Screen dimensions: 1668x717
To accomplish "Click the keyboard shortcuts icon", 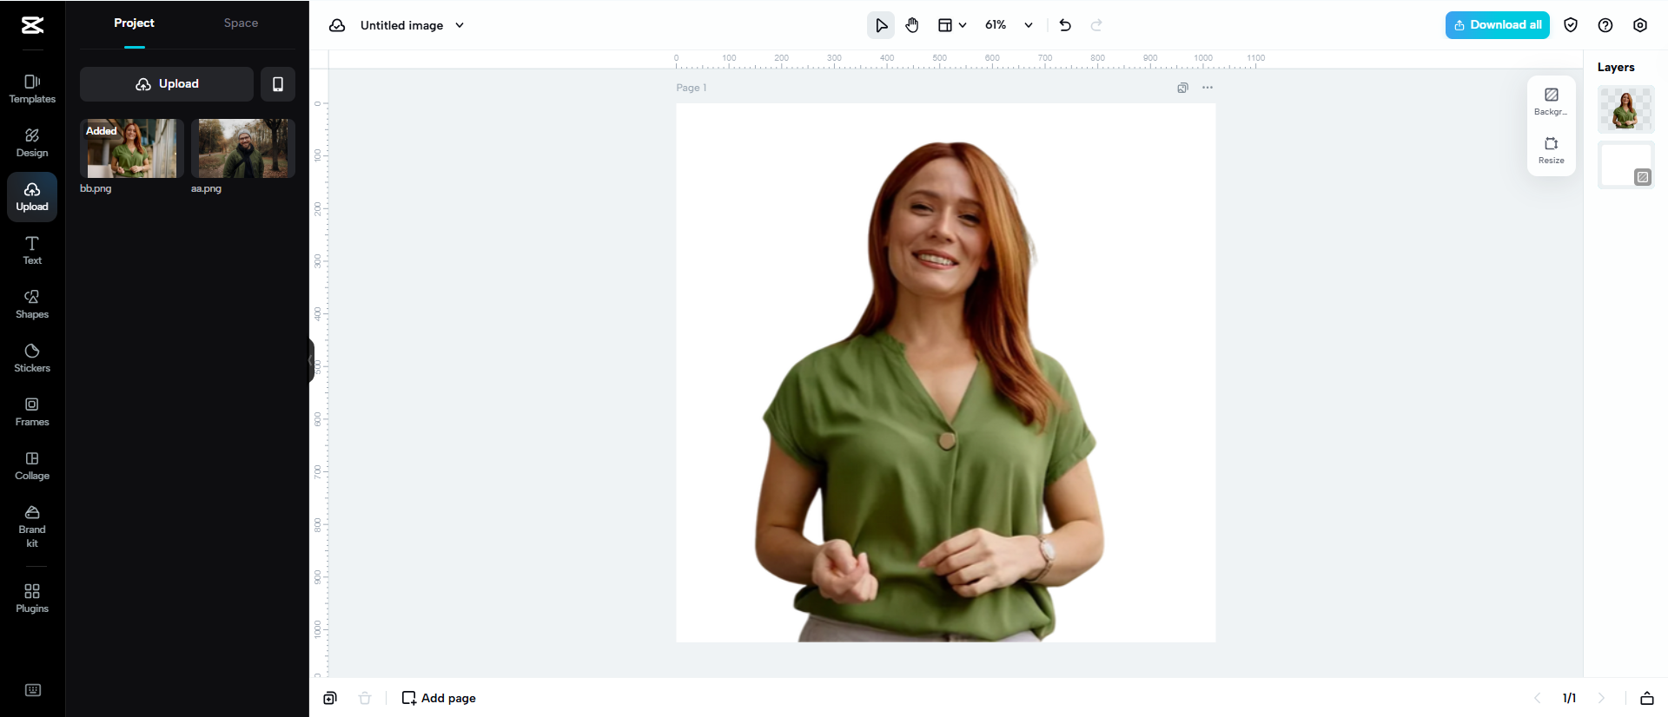I will [x=33, y=690].
